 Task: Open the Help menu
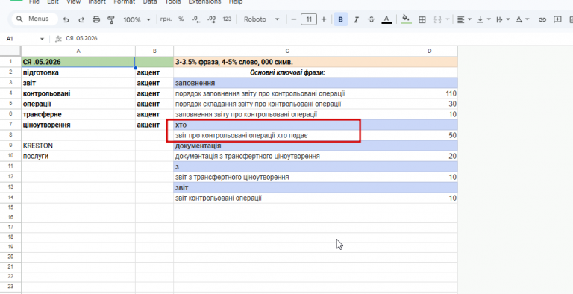235,1
